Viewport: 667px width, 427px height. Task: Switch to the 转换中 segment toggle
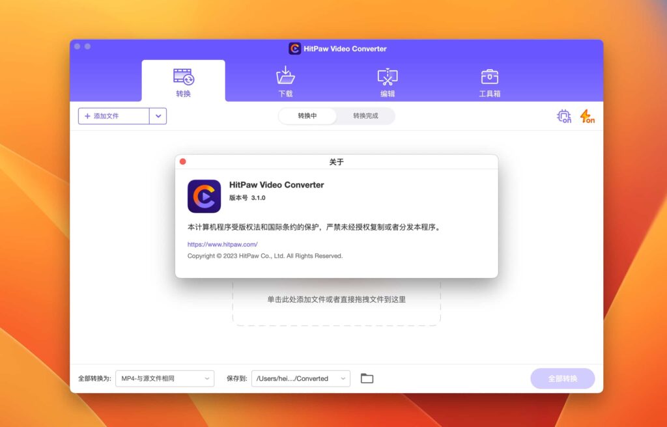click(x=306, y=115)
